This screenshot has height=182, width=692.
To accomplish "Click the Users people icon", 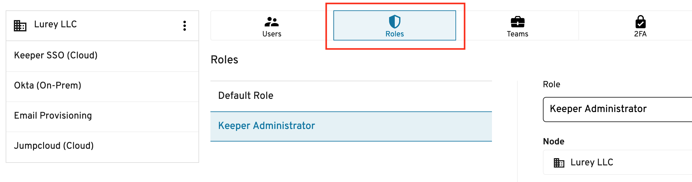I will point(272,22).
